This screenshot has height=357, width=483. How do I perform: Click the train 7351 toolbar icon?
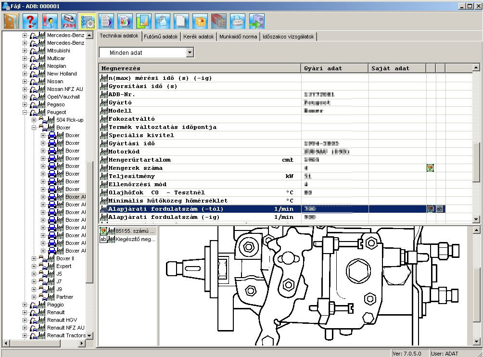click(x=69, y=21)
